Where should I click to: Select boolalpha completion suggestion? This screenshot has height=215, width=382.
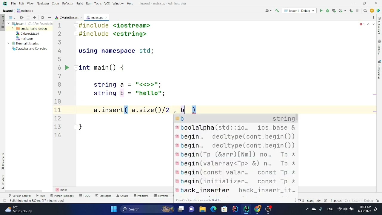click(x=236, y=128)
